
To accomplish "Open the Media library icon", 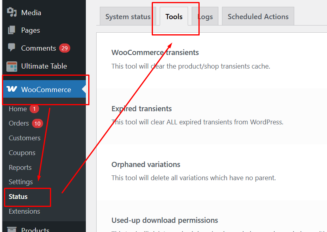I will click(x=12, y=12).
